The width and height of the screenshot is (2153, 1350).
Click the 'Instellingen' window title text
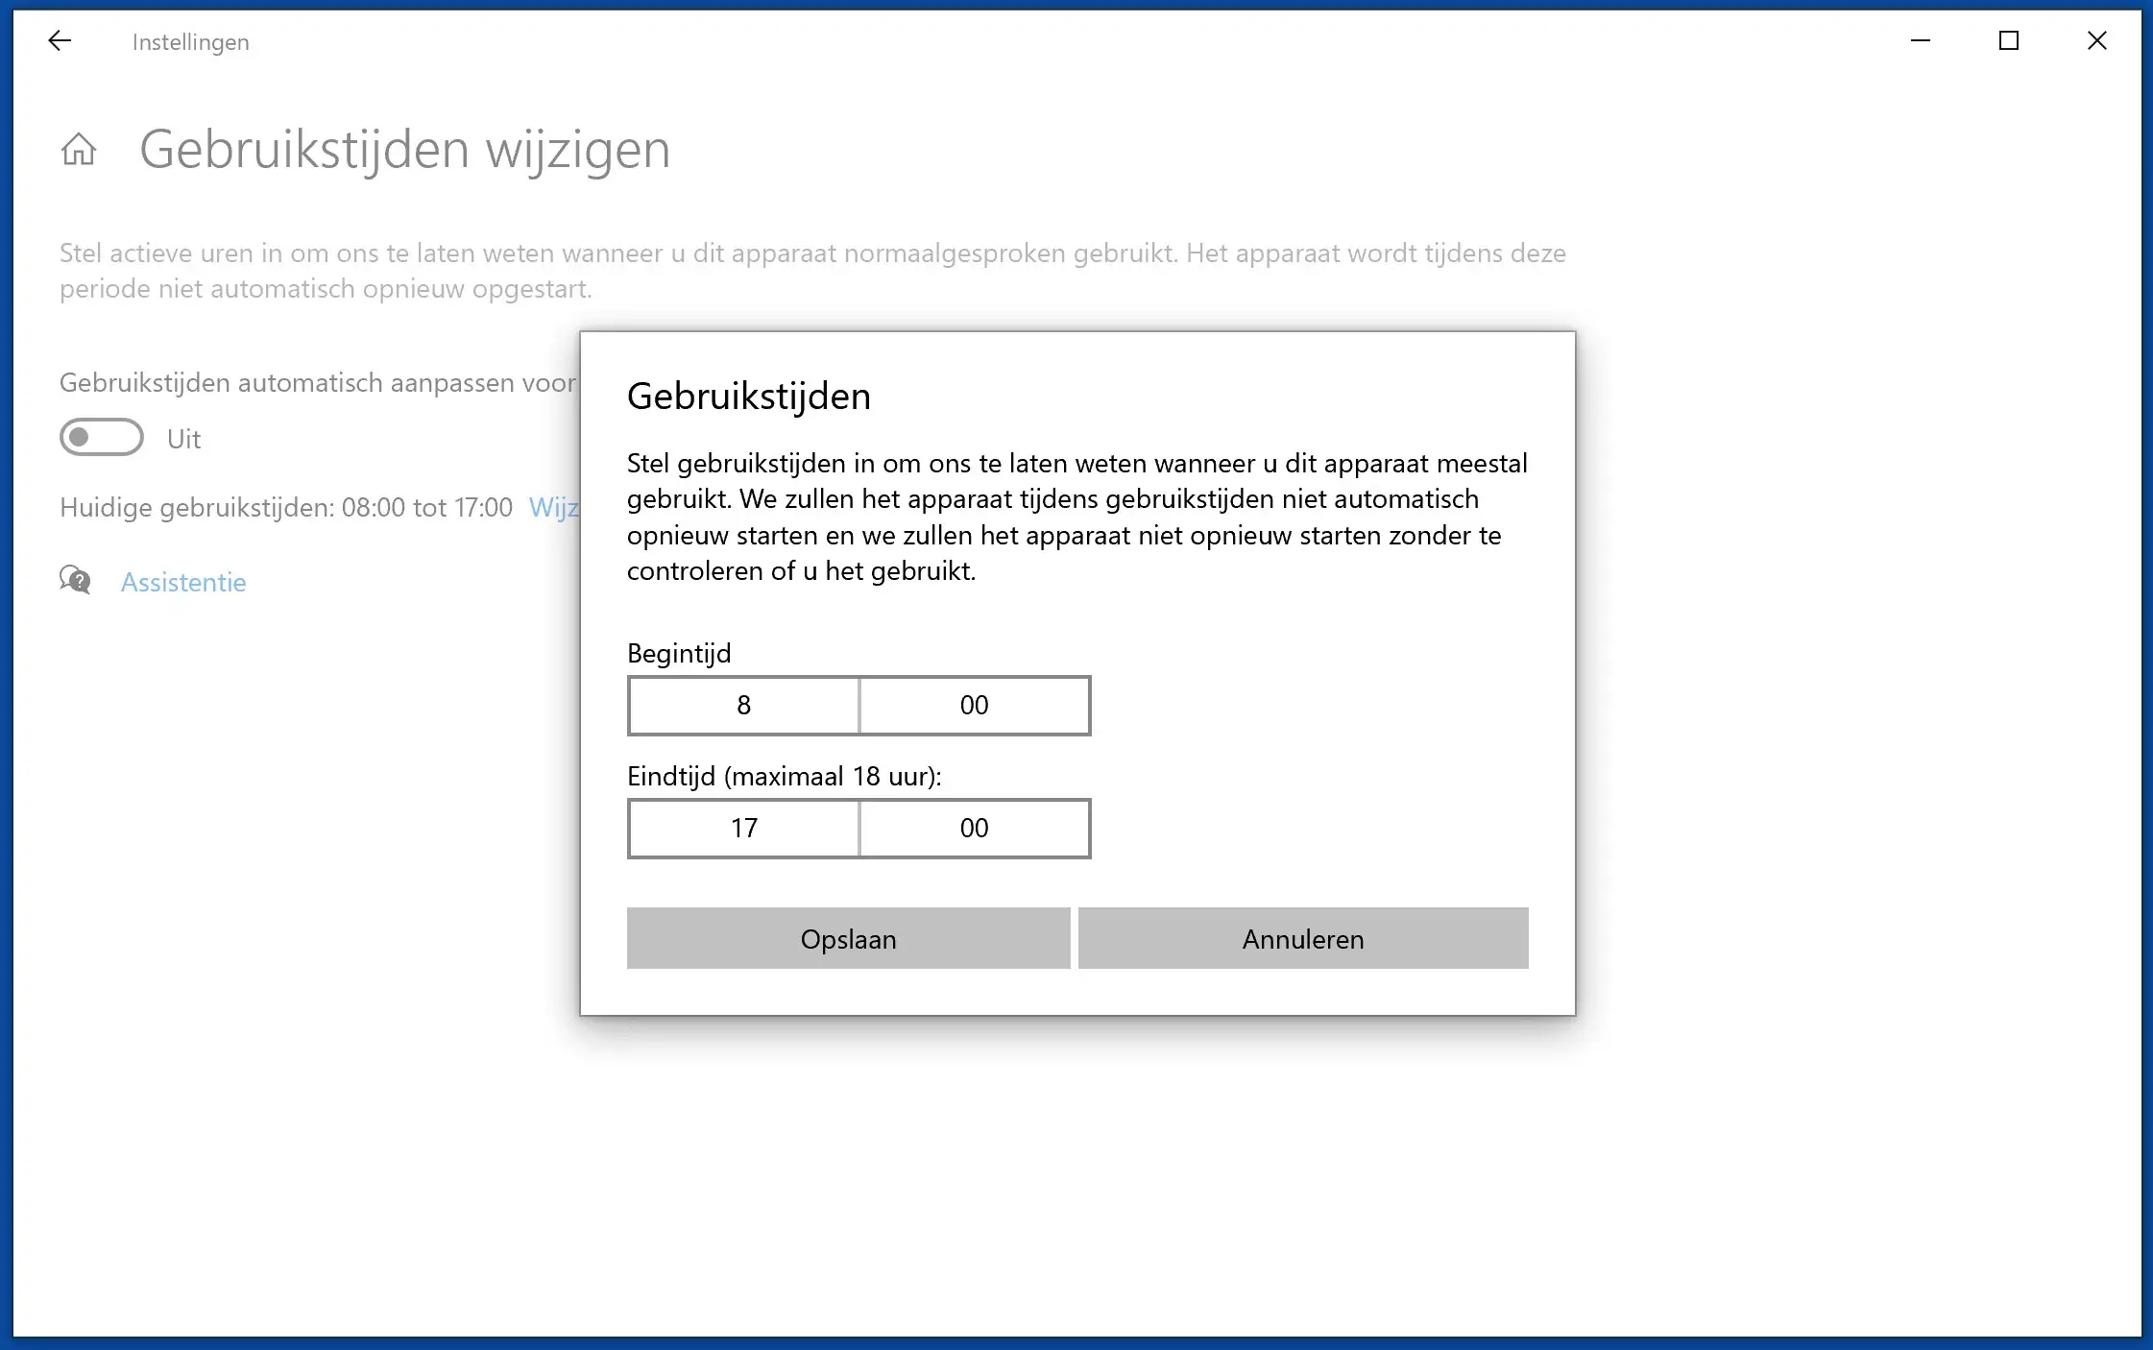(x=191, y=42)
